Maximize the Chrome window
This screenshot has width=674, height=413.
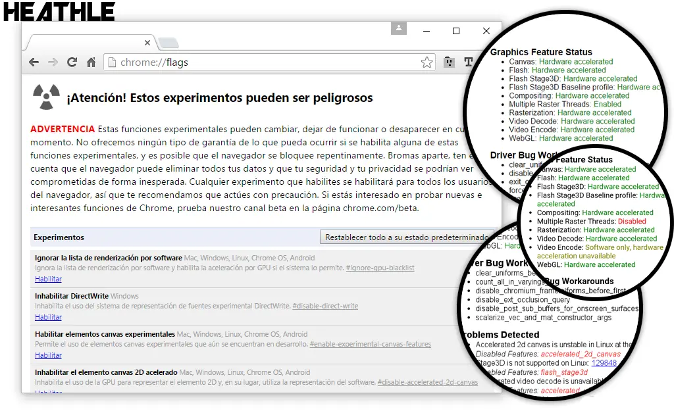pyautogui.click(x=456, y=31)
